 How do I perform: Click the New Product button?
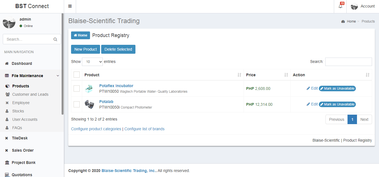tap(86, 49)
